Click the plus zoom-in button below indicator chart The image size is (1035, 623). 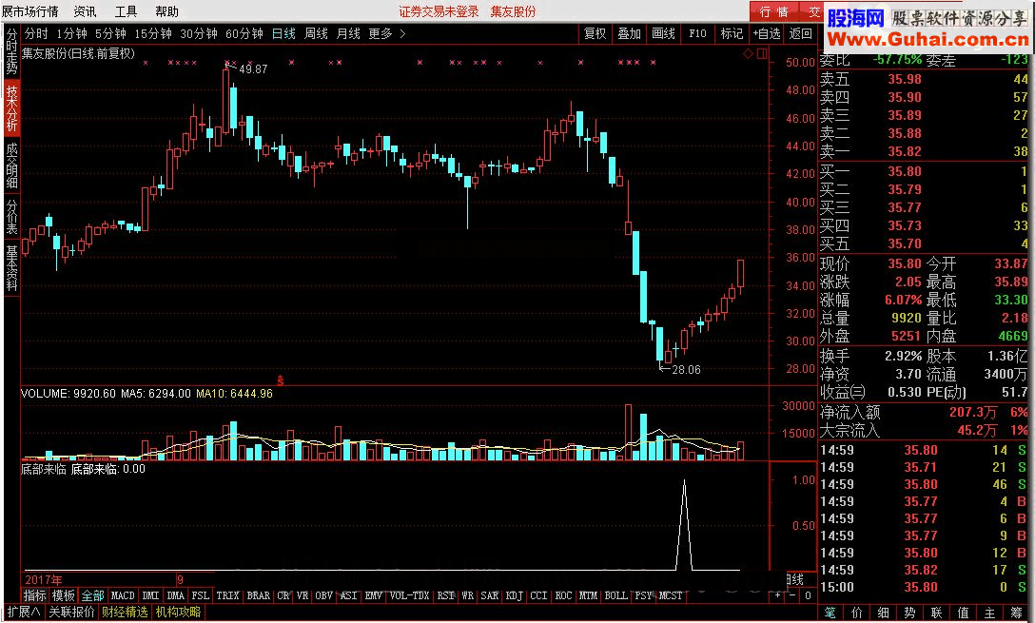click(777, 595)
